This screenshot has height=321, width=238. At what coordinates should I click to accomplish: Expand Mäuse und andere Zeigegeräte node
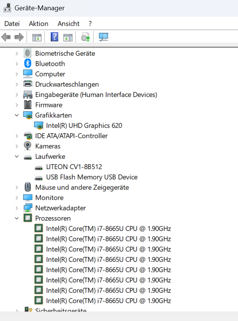click(16, 187)
